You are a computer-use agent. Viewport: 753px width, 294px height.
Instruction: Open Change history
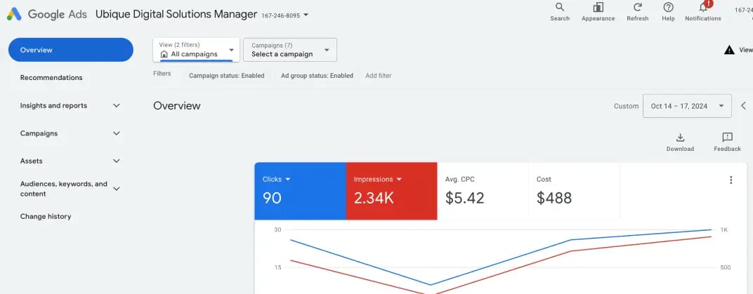(46, 217)
